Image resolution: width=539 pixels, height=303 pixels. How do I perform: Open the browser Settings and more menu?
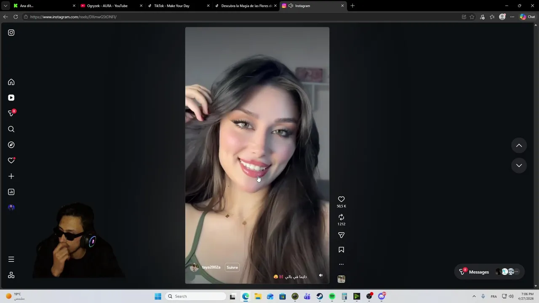coord(512,17)
